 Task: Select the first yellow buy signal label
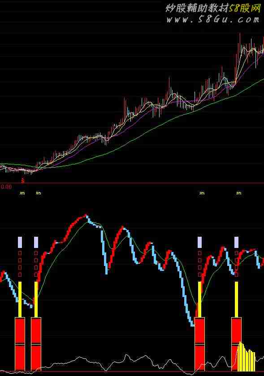coord(22,193)
